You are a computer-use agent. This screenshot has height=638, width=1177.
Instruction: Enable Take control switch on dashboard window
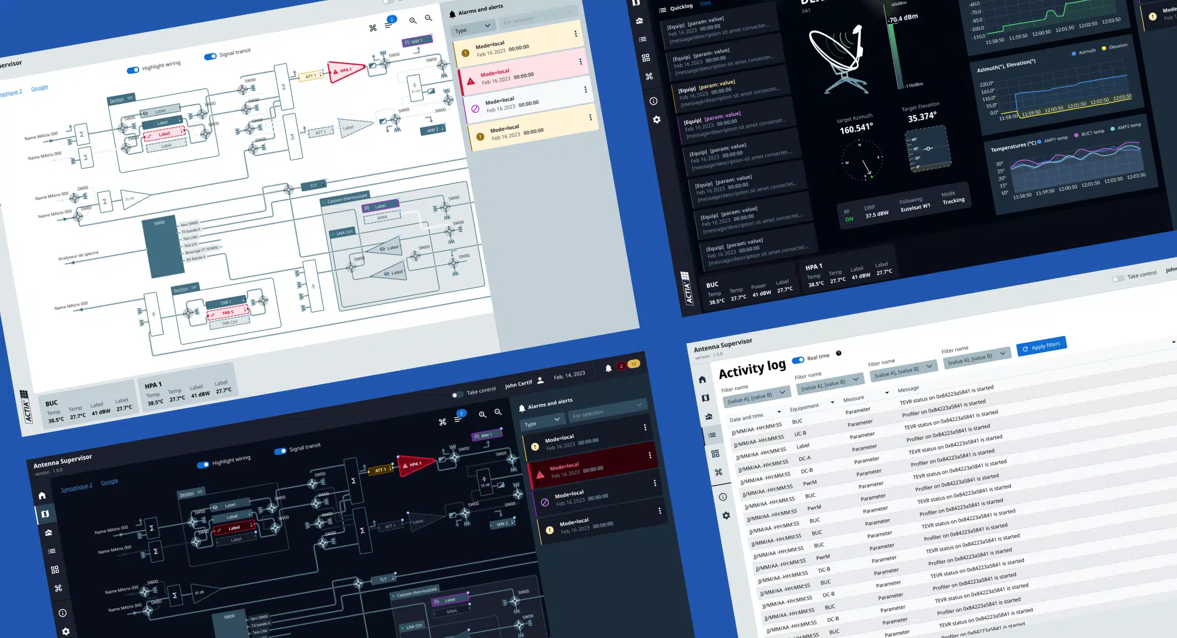[x=1118, y=278]
